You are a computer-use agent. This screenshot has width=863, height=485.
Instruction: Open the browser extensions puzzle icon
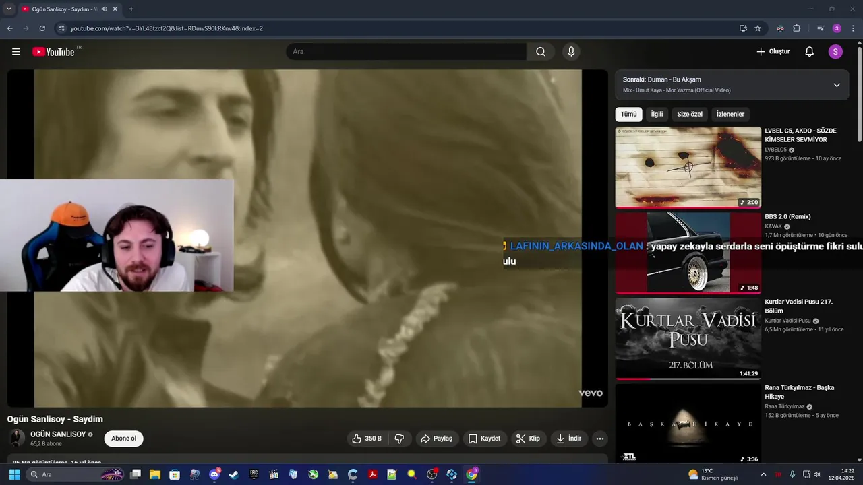point(797,28)
